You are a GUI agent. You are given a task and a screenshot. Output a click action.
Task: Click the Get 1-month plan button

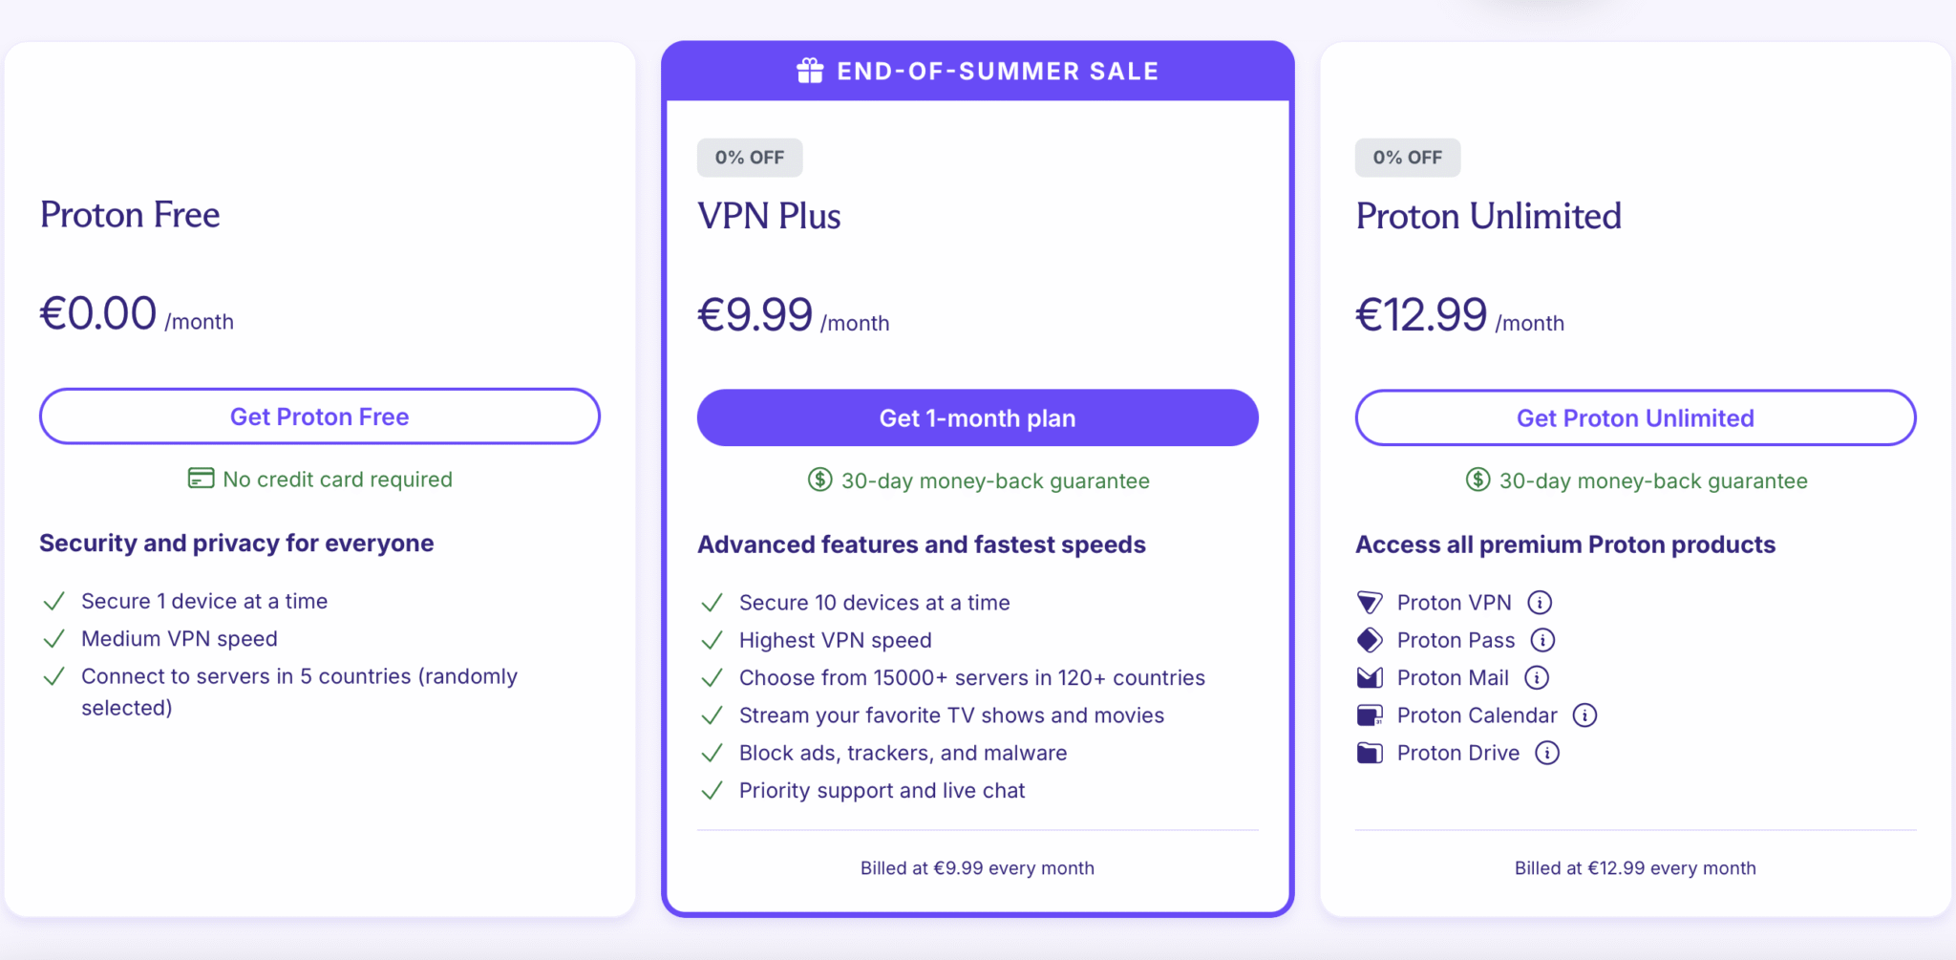coord(977,417)
